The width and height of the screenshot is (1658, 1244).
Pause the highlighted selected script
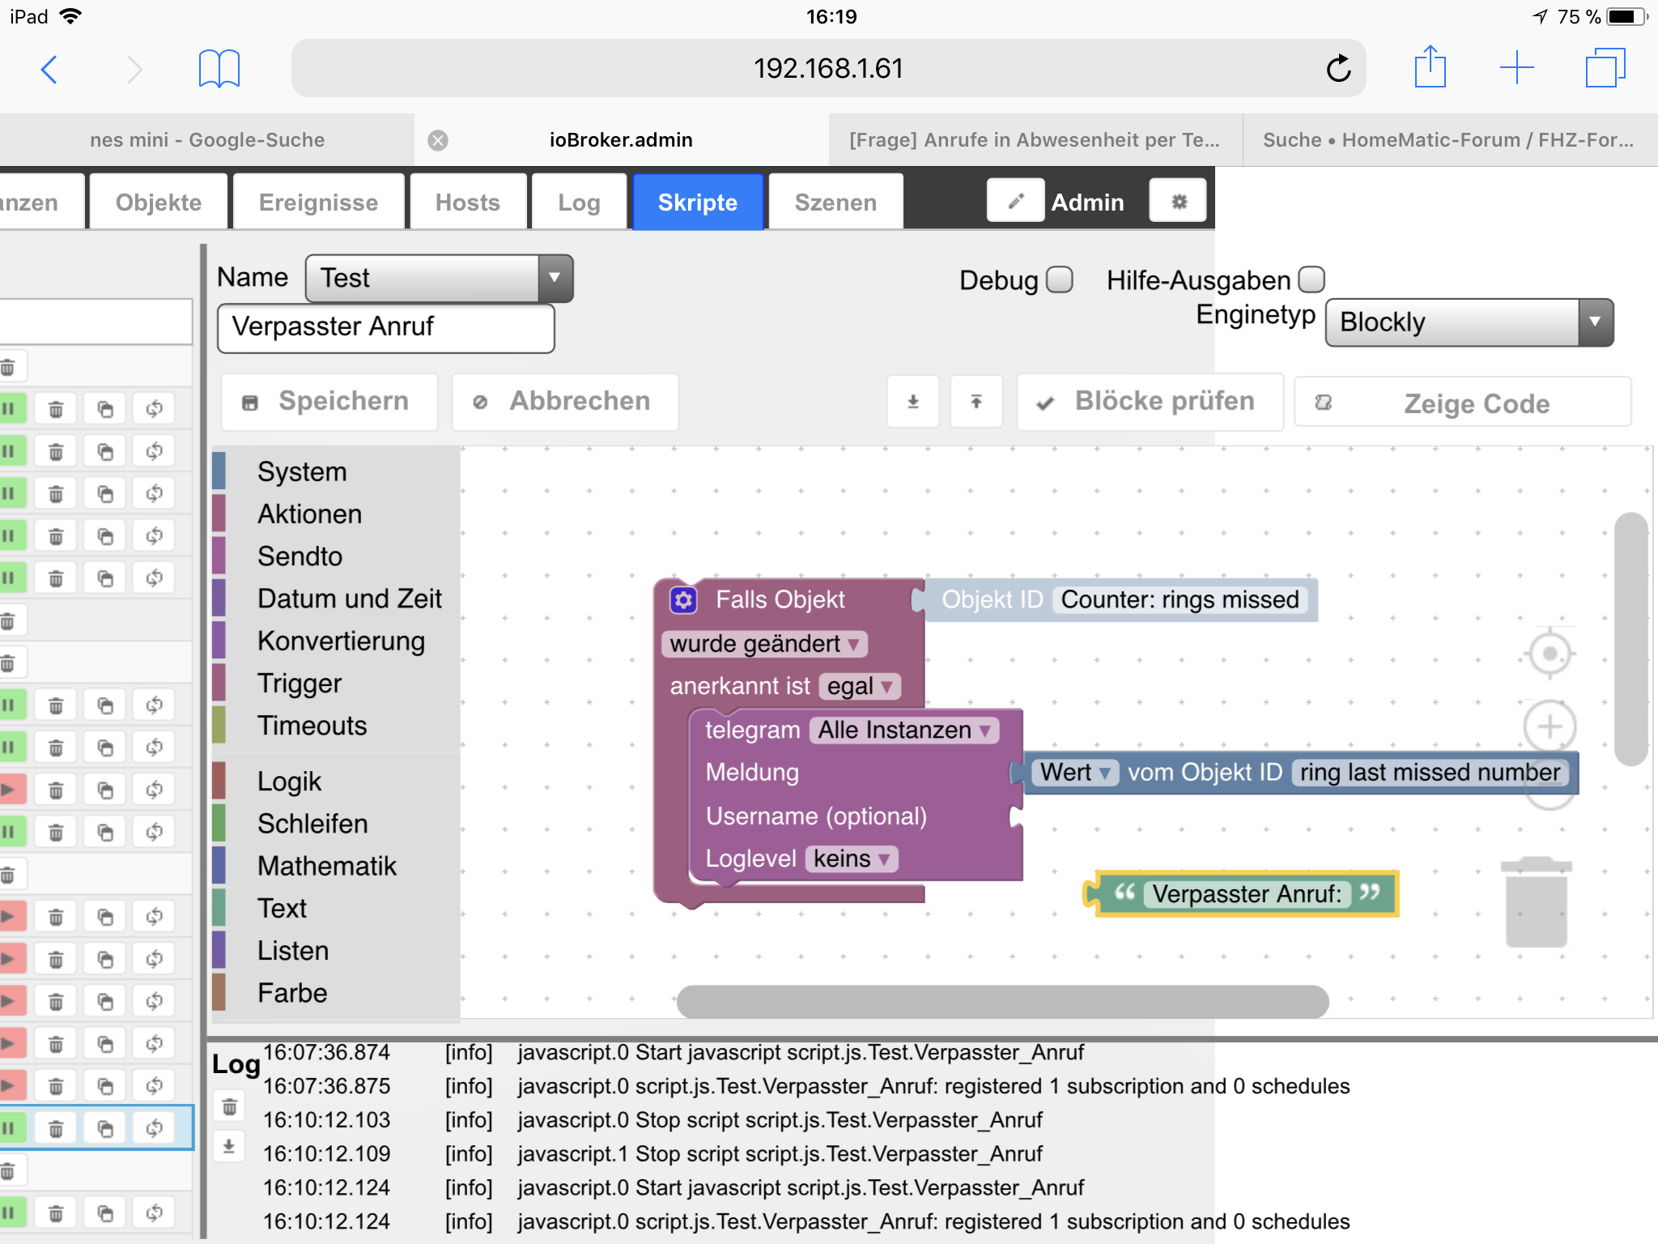coord(11,1128)
